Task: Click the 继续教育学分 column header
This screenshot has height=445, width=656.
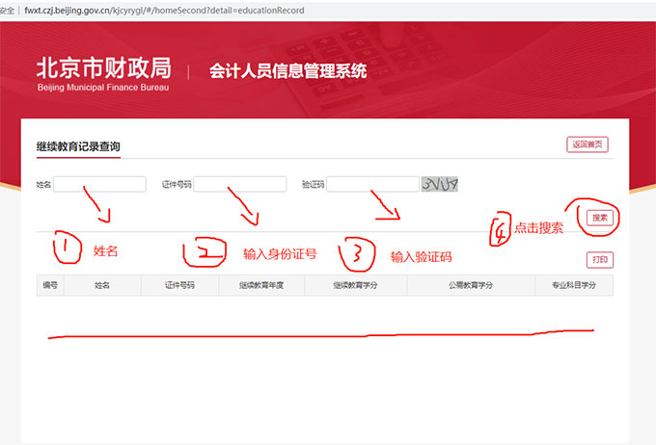Action: (355, 285)
